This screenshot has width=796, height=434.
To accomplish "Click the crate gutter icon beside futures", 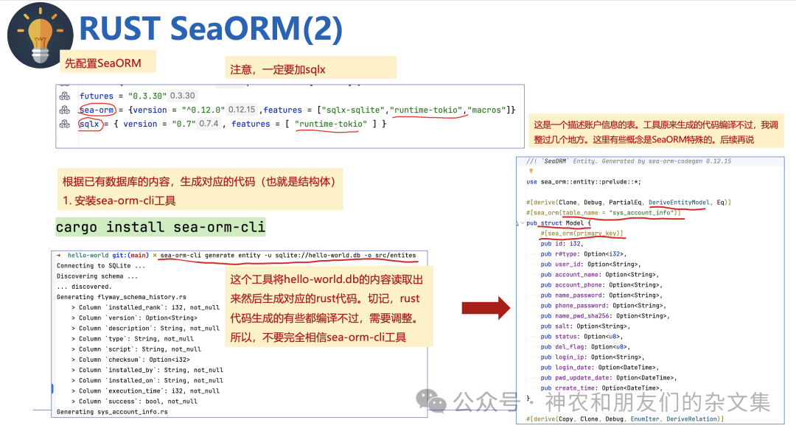I will pyautogui.click(x=64, y=96).
